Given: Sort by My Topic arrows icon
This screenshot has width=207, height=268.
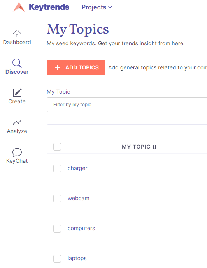Looking at the screenshot, I should point(154,147).
